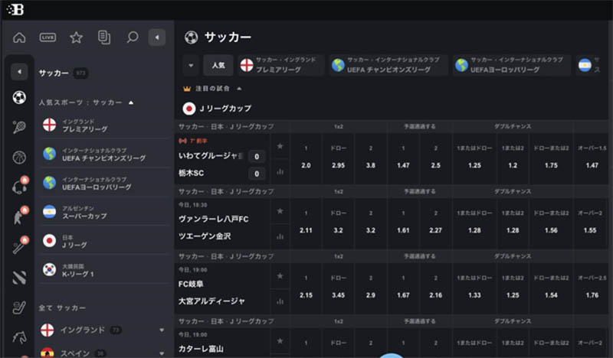Select オーバー2.5 odds 1.76 on FC岐阜 match
This screenshot has height=358, width=613.
(x=592, y=288)
